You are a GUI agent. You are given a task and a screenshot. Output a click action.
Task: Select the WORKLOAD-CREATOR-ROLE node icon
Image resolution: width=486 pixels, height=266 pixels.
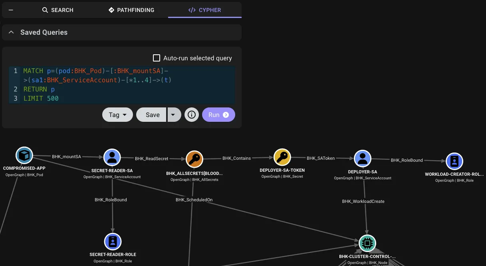coord(454,161)
